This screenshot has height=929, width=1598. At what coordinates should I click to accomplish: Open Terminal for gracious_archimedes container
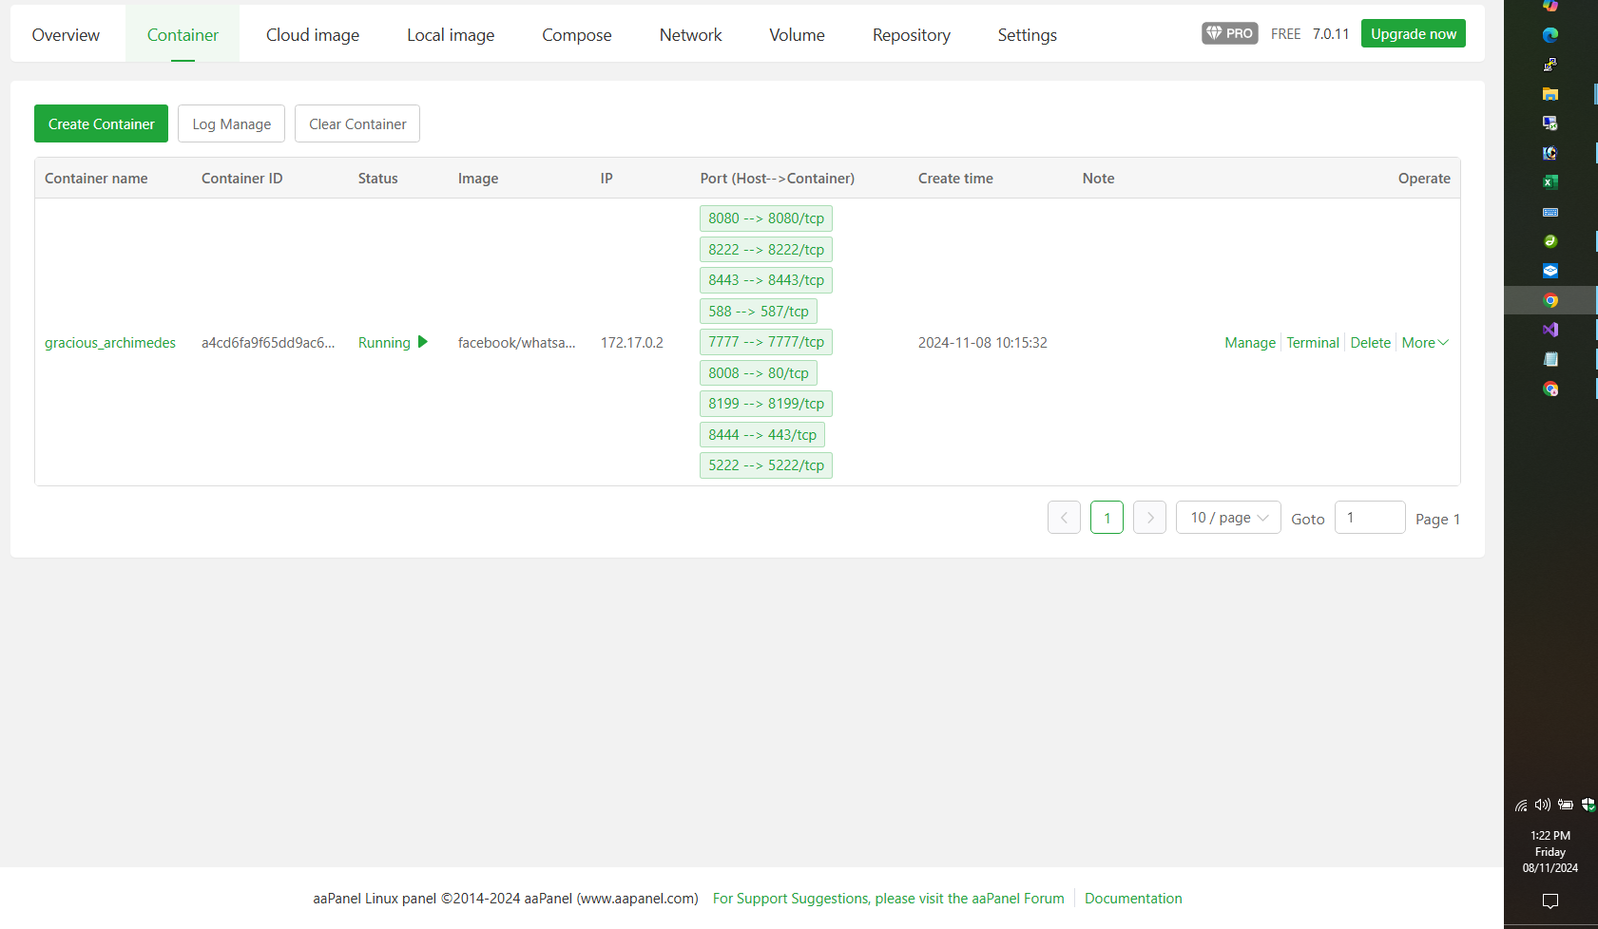coord(1312,343)
